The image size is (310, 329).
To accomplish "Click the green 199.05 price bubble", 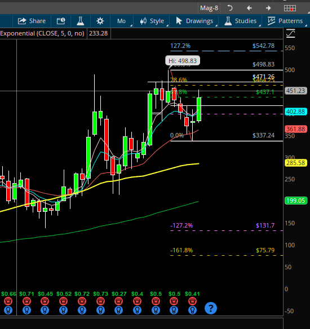I will pyautogui.click(x=296, y=201).
